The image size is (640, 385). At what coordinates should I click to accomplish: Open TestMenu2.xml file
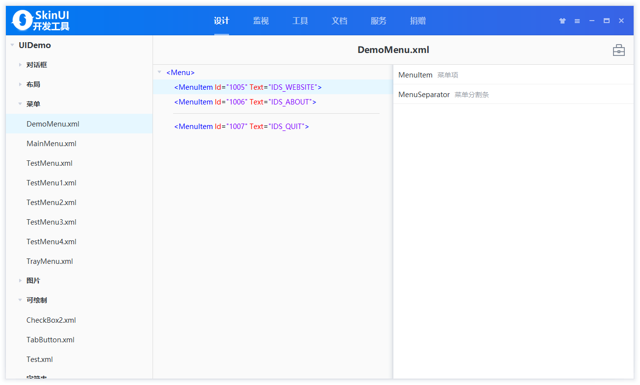[x=79, y=202]
